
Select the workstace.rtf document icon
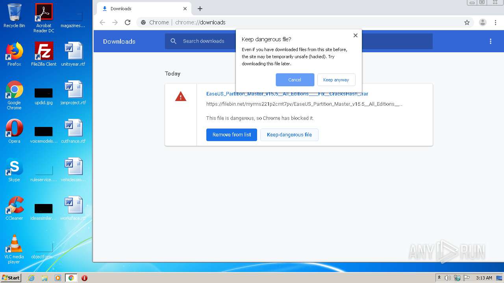(73, 208)
